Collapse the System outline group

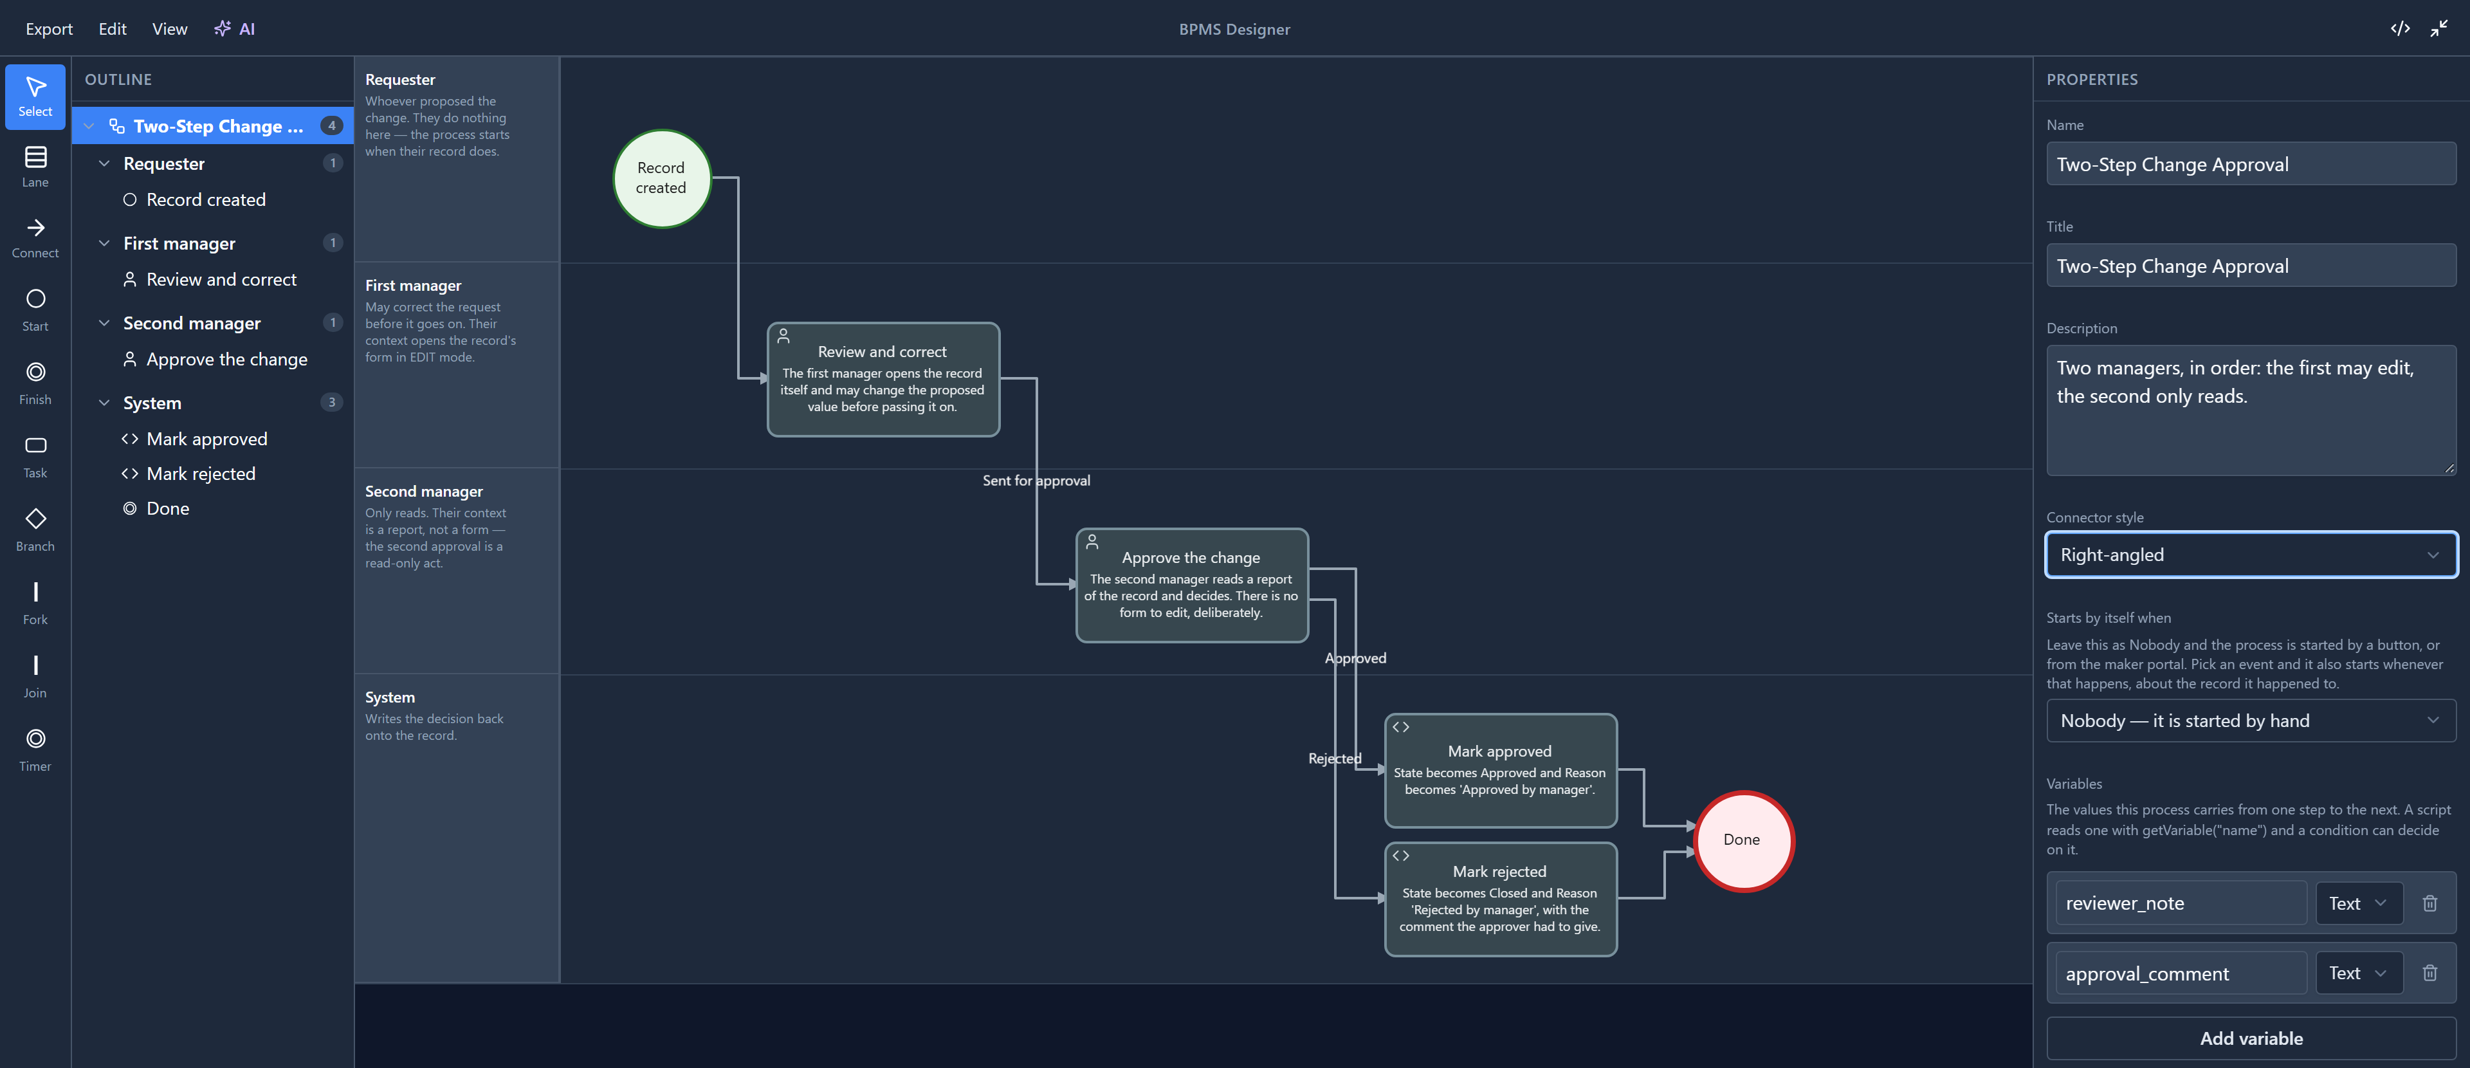[104, 403]
